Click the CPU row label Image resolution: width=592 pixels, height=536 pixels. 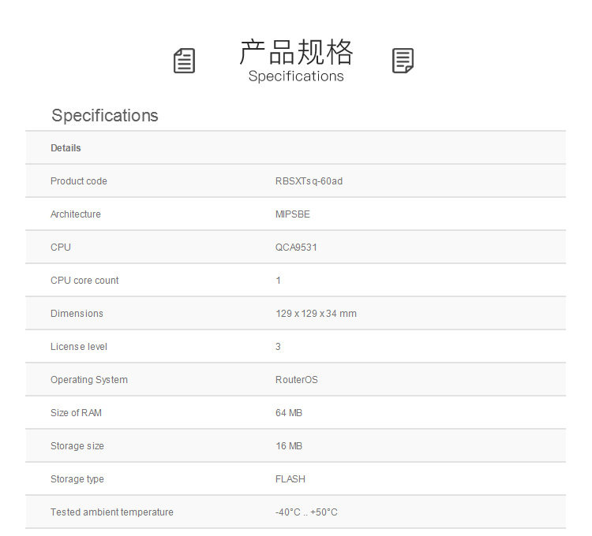pos(61,248)
